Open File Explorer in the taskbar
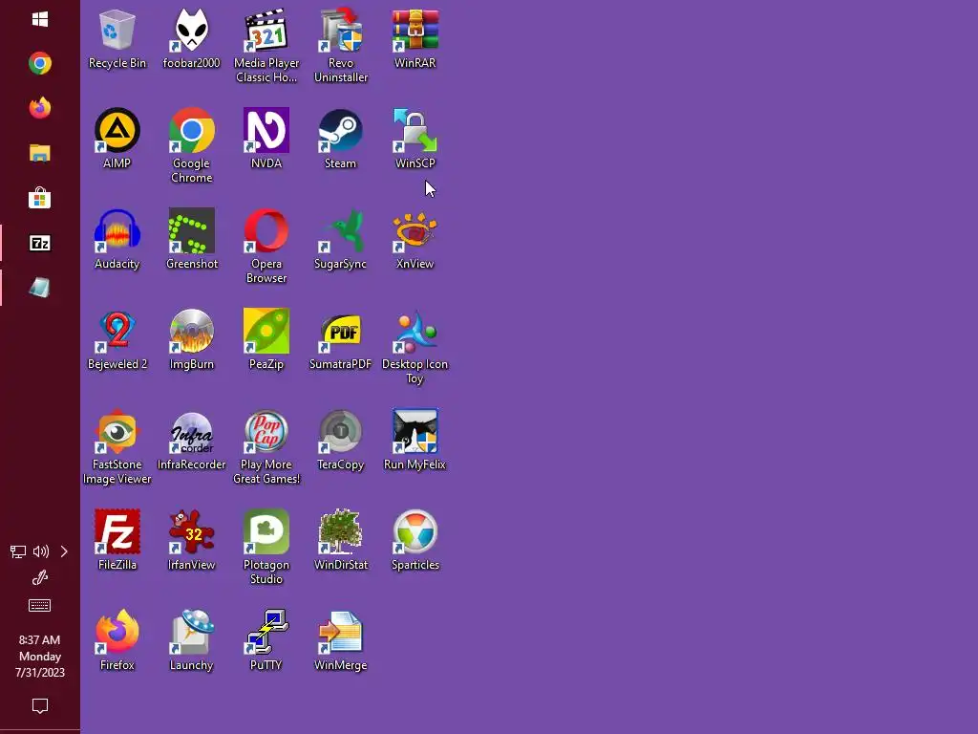978x734 pixels. [40, 153]
